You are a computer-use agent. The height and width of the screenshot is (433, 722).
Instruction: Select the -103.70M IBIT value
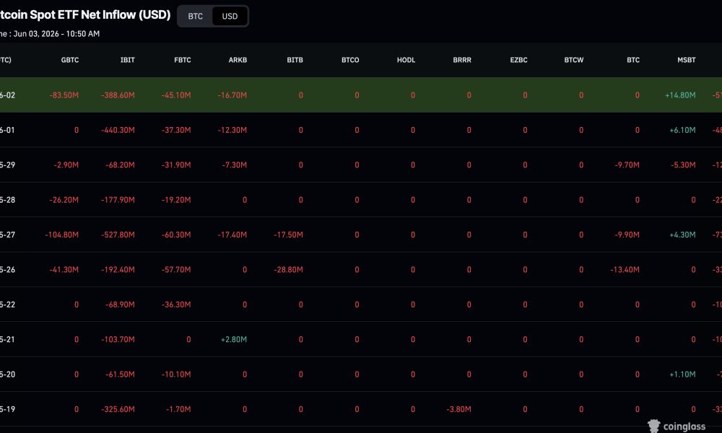(118, 339)
